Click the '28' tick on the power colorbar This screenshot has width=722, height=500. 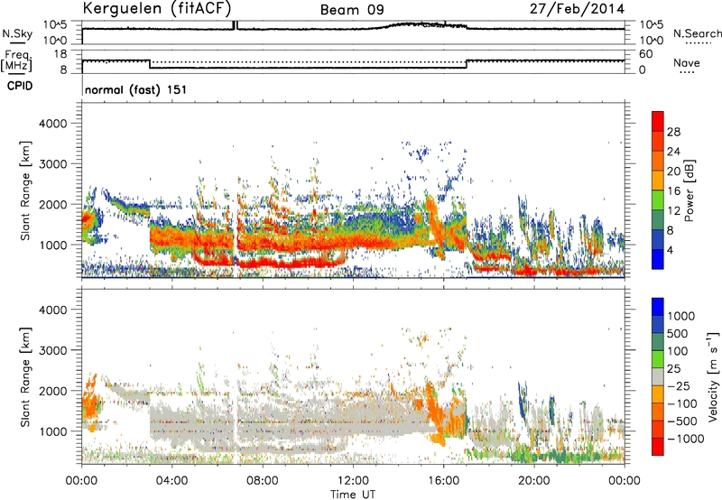click(673, 132)
